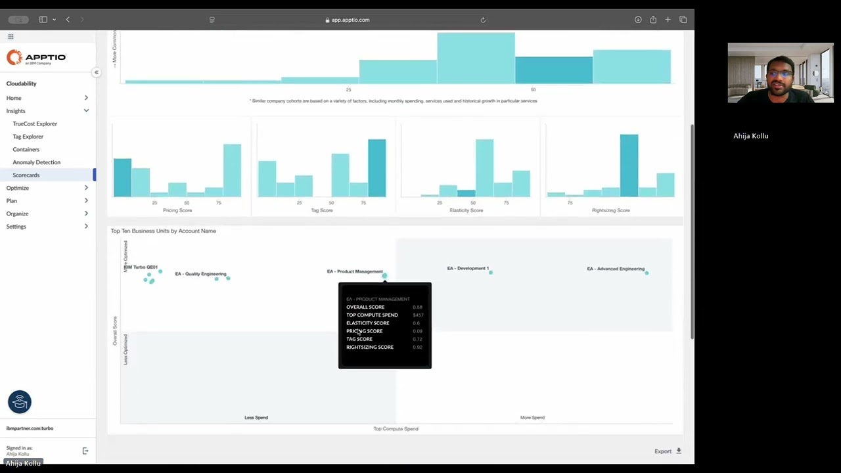
Task: Open Containers page
Action: (26, 149)
